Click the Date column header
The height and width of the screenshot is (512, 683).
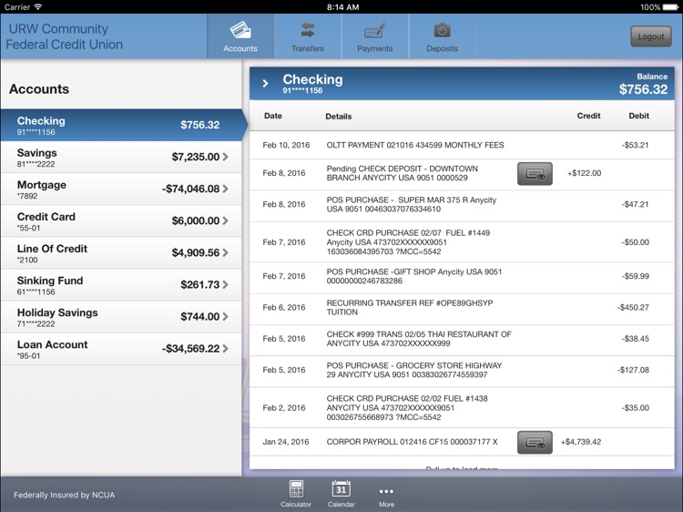(x=273, y=116)
